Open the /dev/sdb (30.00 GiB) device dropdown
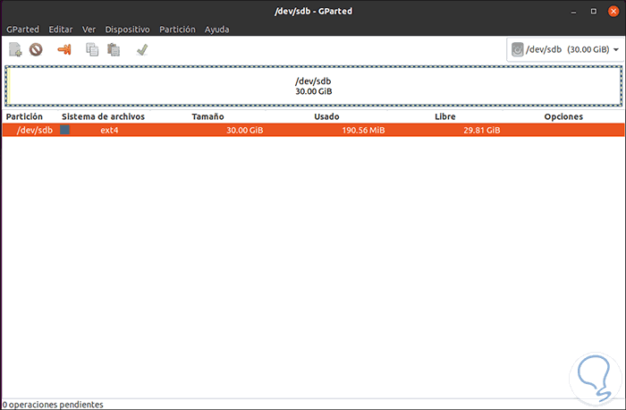This screenshot has height=410, width=626. point(565,49)
